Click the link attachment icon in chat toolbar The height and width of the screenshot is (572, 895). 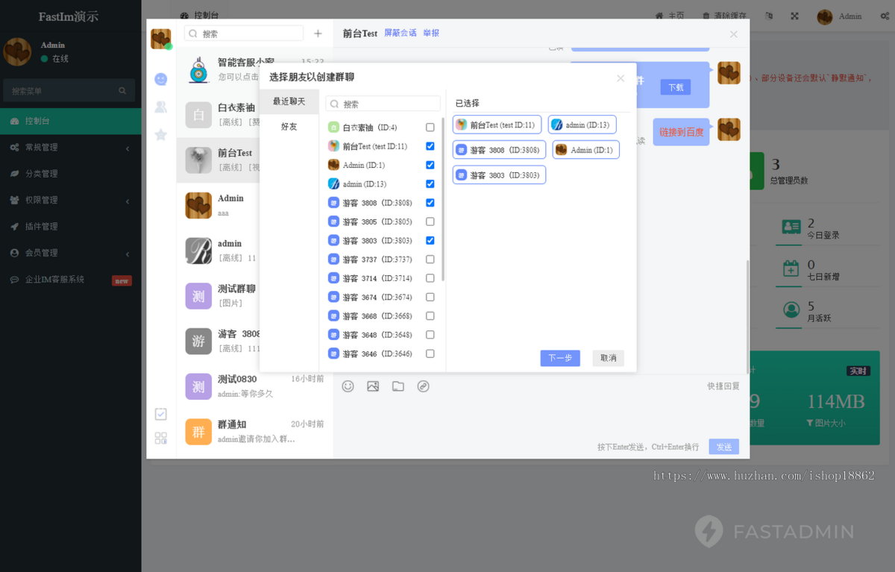point(423,386)
